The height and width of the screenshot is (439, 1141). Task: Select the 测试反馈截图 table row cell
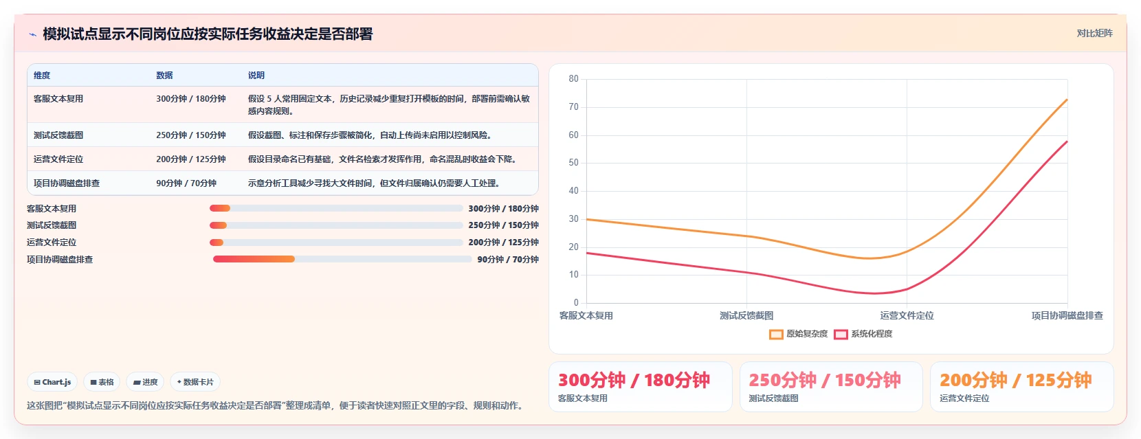coord(58,135)
